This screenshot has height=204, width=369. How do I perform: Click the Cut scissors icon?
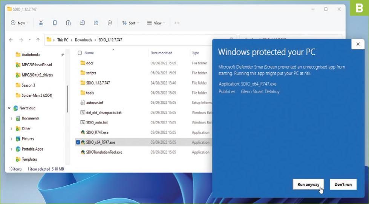(x=41, y=23)
